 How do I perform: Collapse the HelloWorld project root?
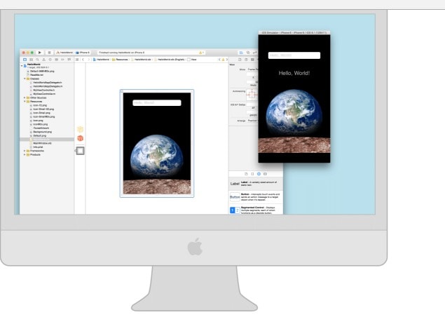coord(22,66)
